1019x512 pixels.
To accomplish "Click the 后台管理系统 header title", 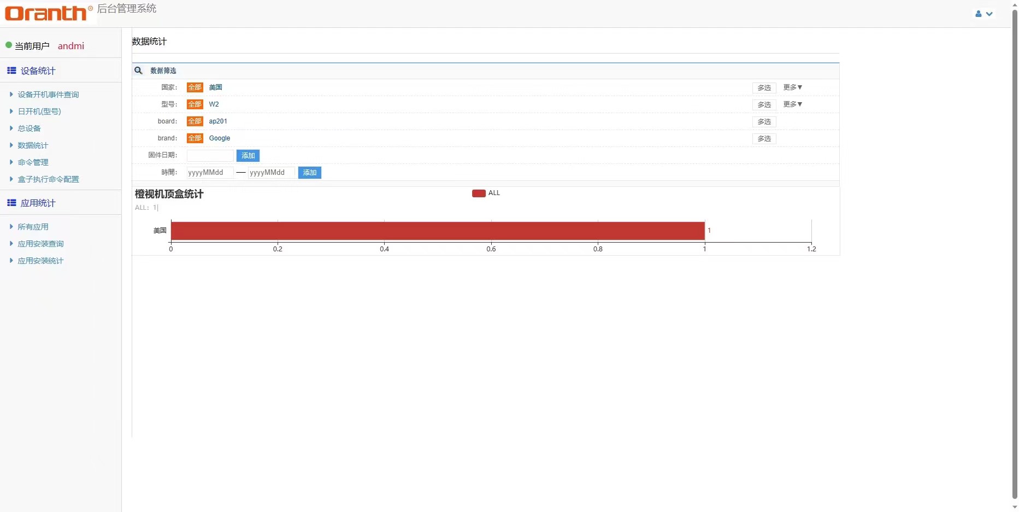I will (x=127, y=8).
